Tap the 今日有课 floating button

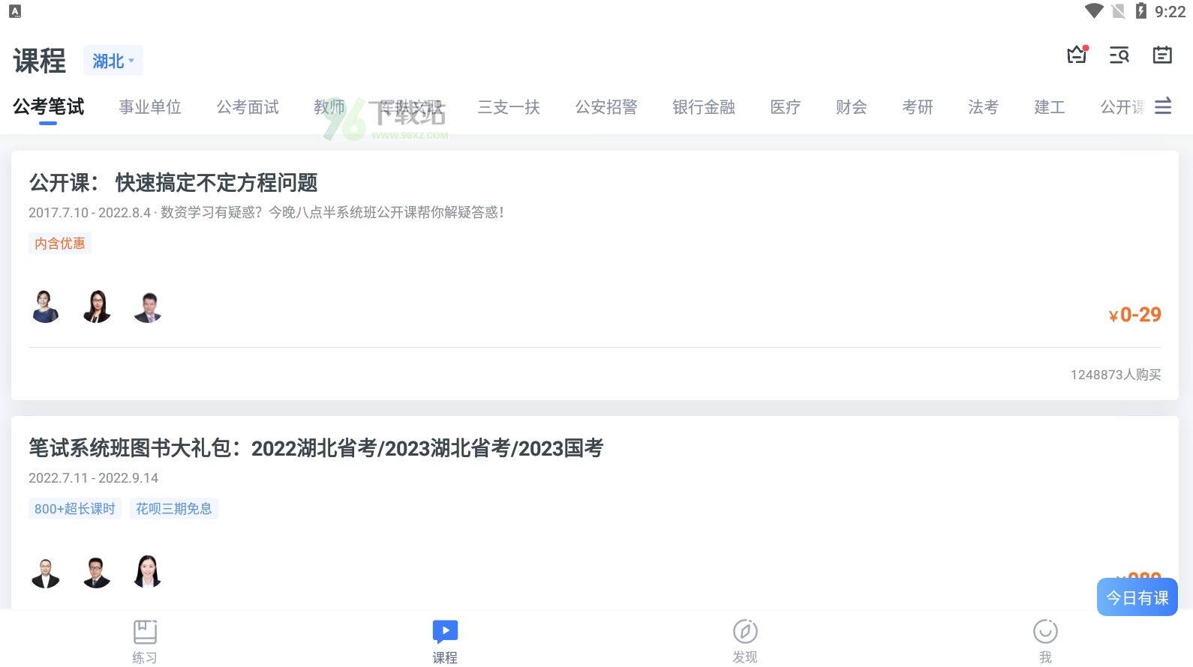[x=1137, y=597]
